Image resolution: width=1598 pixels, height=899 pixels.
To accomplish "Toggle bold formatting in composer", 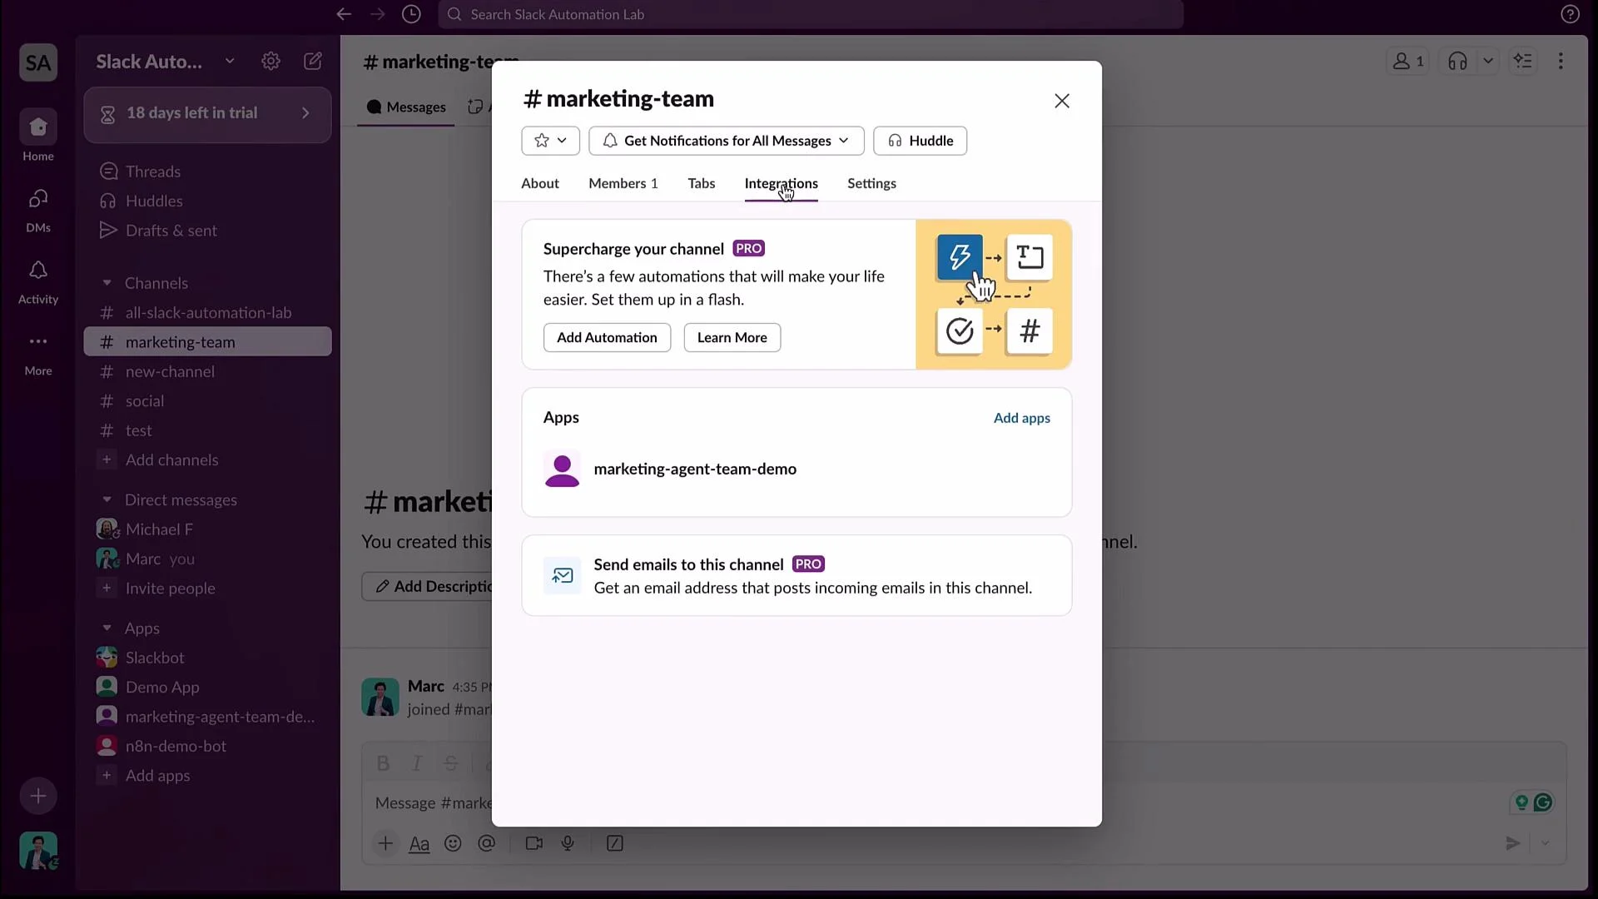I will click(x=383, y=762).
